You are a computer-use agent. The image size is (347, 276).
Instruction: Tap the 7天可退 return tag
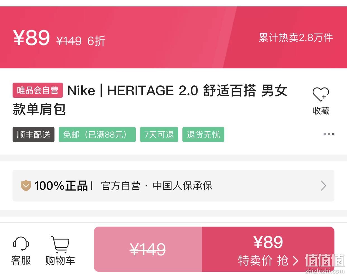159,135
